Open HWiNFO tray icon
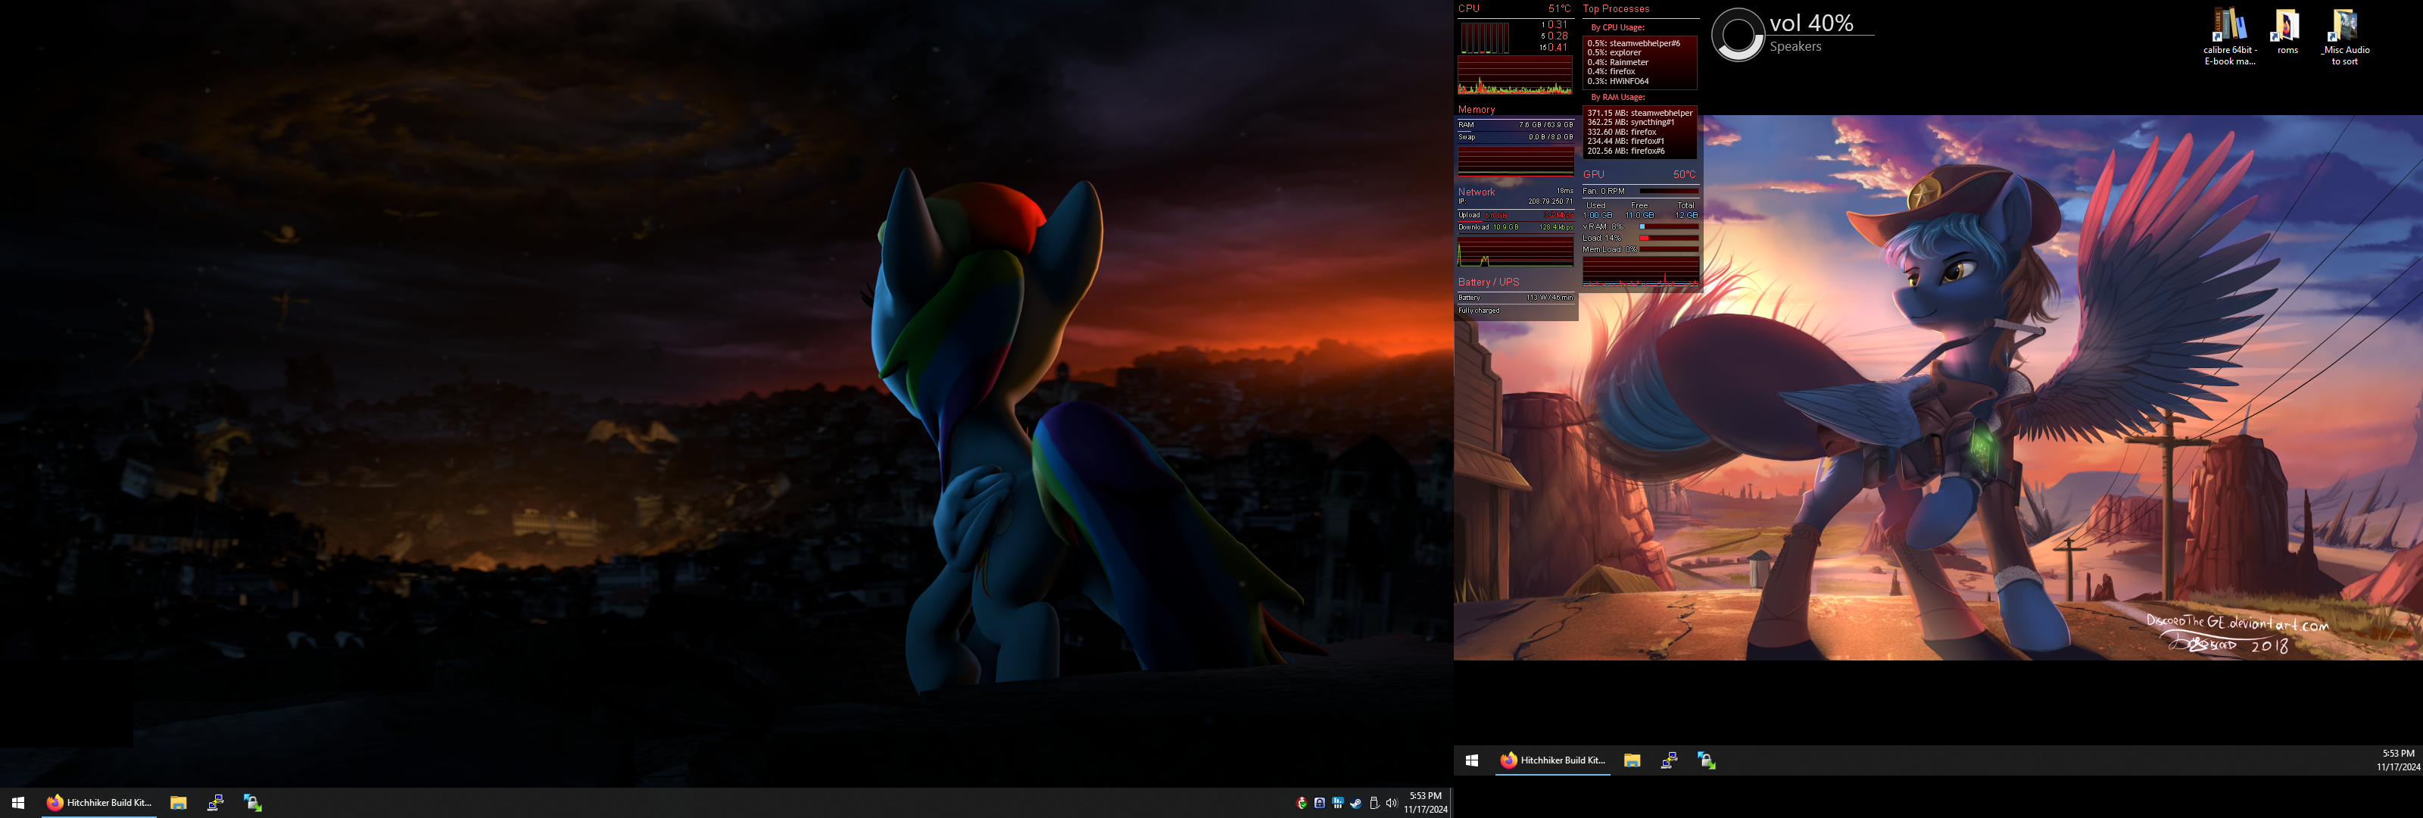 (1337, 803)
